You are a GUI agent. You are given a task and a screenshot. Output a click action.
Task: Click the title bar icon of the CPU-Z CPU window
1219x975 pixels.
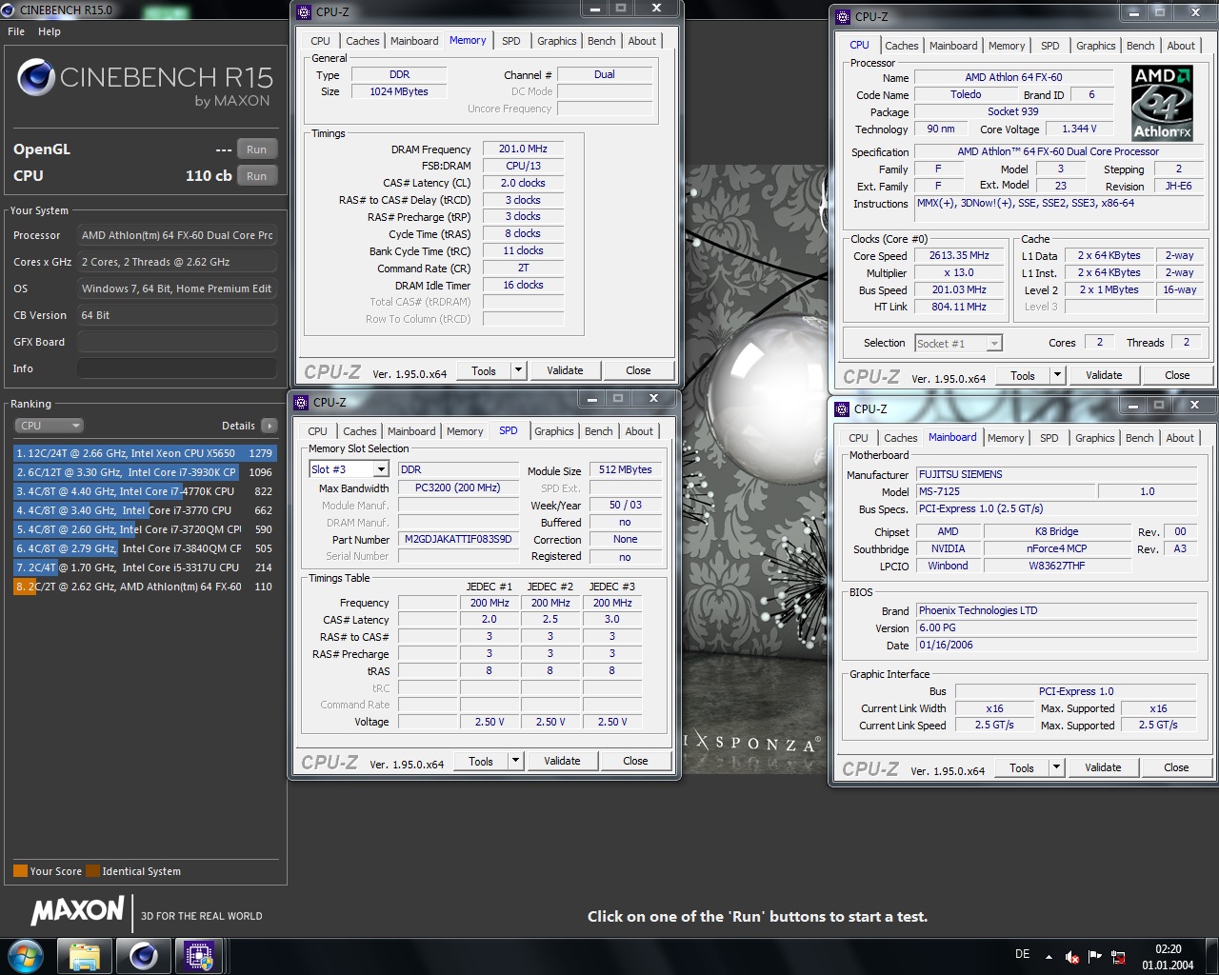point(843,16)
